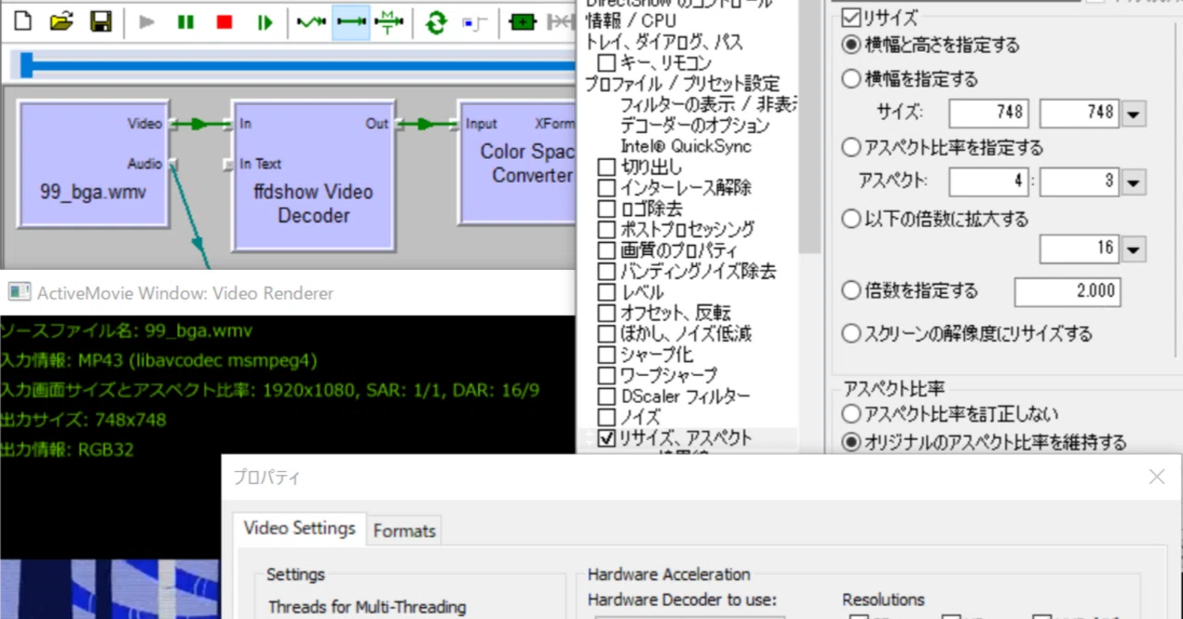The image size is (1183, 619).
Task: Open the サイズ preset dropdown arrow
Action: click(1135, 114)
